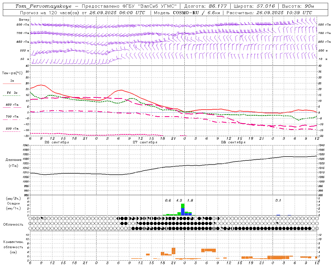Click the red 2м temperature legend line

pos(12,84)
